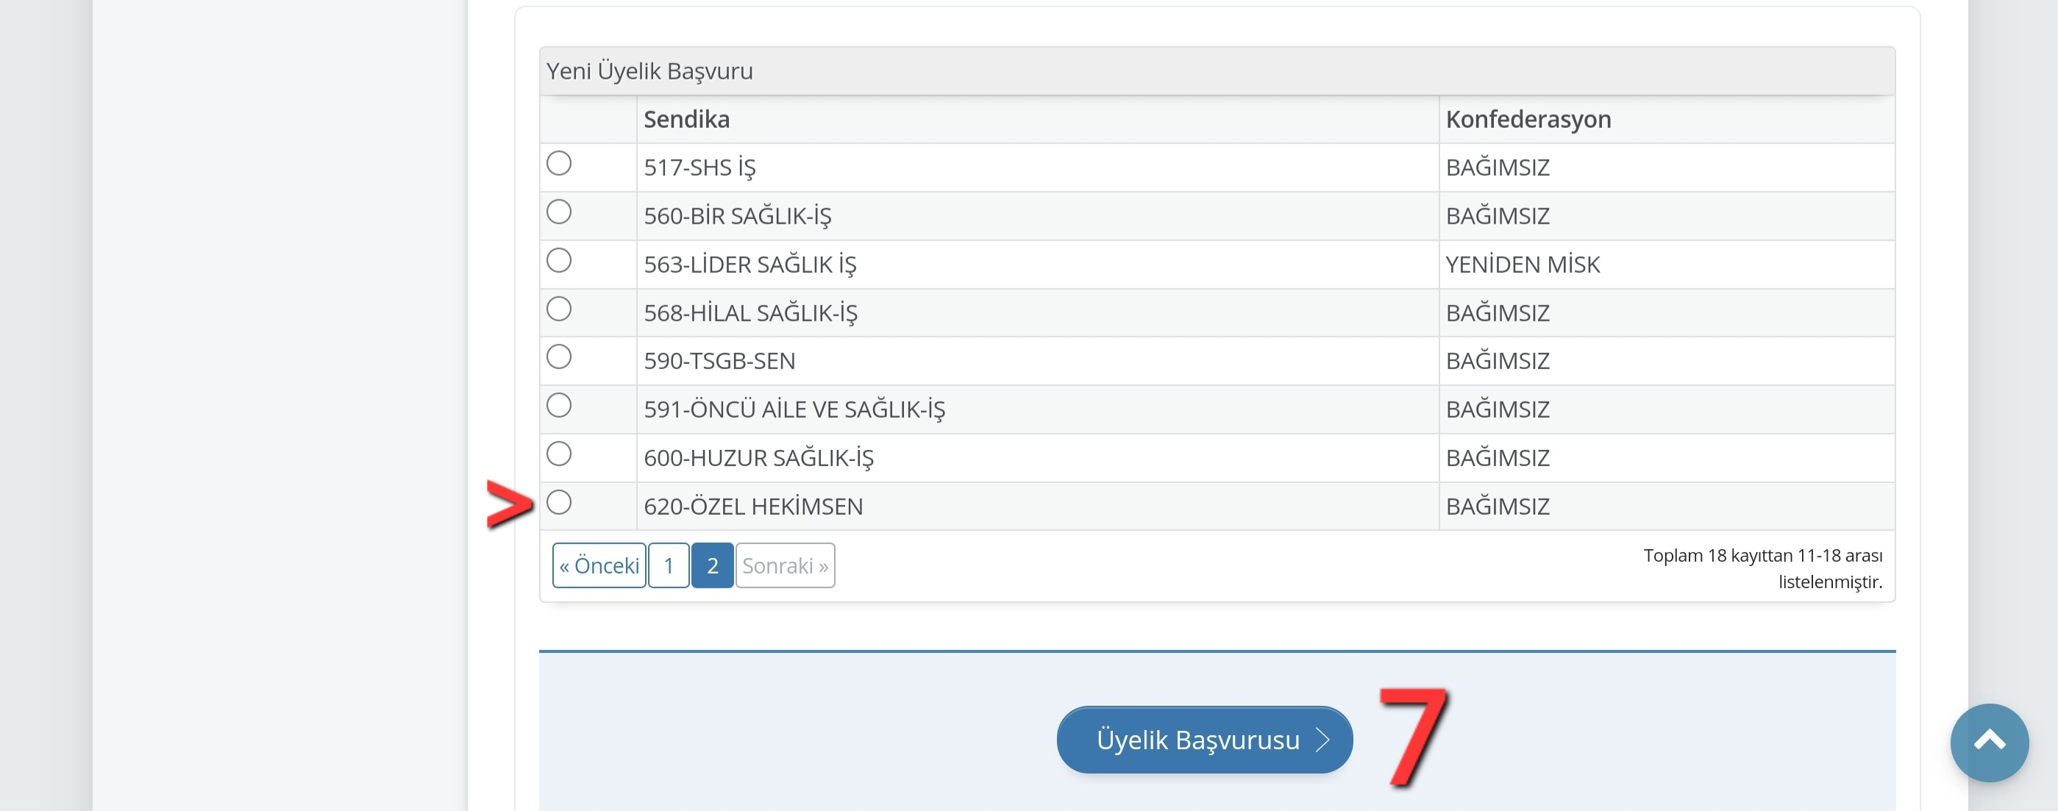This screenshot has height=811, width=2058.
Task: Go to previous page with « Önceki
Action: pos(599,565)
